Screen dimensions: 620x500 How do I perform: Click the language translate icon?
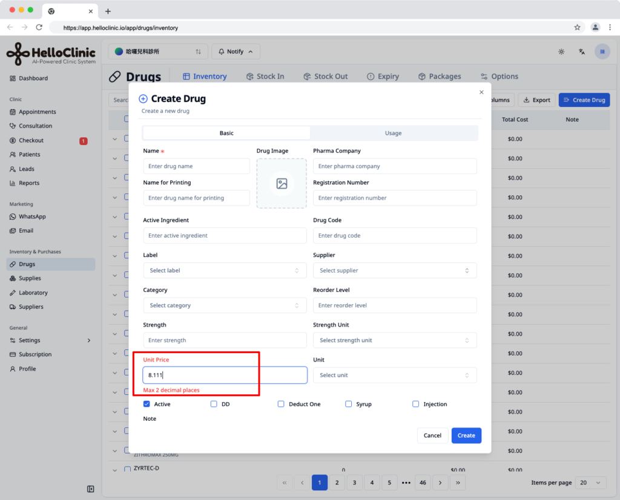582,52
